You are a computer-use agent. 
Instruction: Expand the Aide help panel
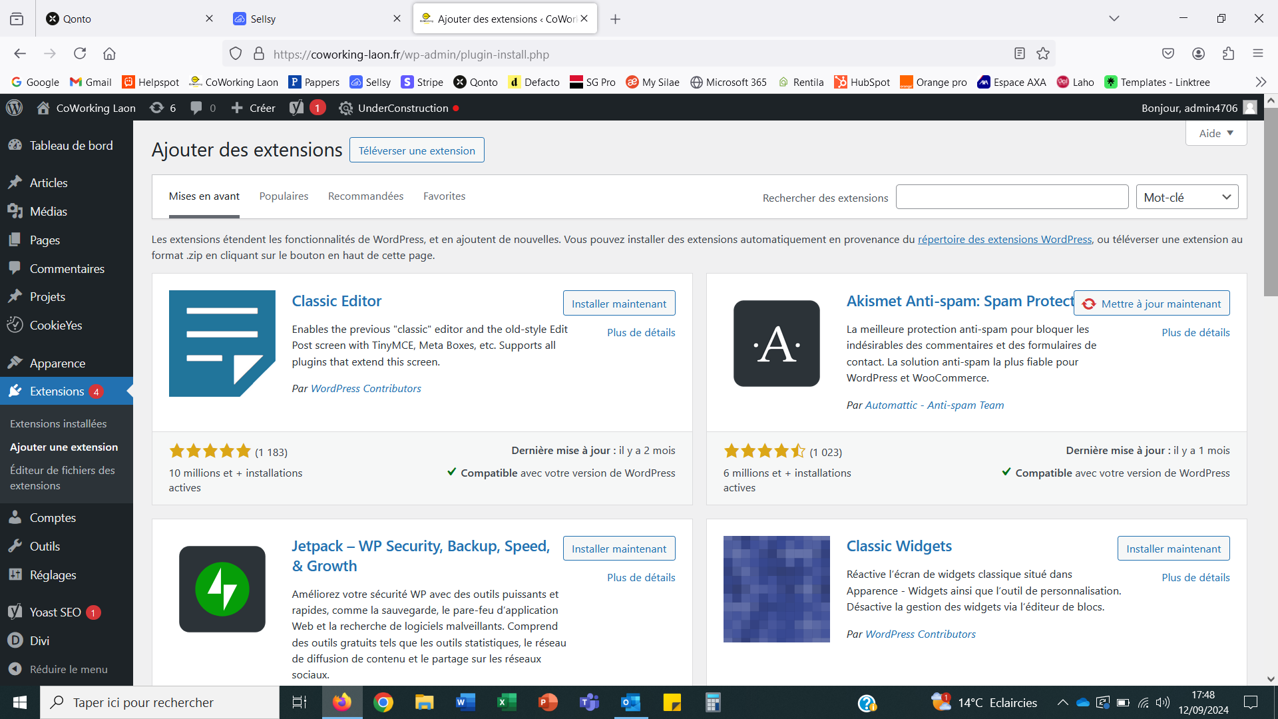(x=1216, y=133)
